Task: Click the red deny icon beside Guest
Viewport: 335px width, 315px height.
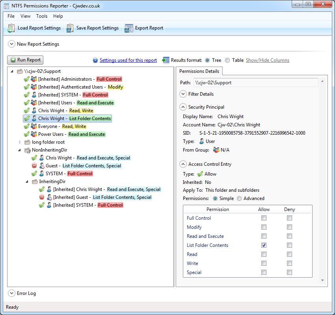Action: pyautogui.click(x=34, y=166)
